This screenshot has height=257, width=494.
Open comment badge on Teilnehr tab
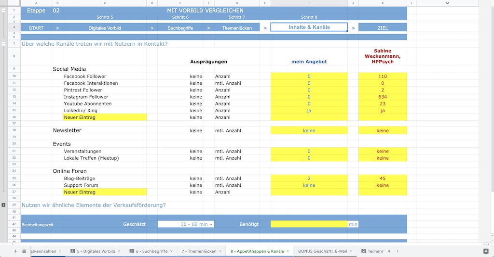click(x=364, y=251)
